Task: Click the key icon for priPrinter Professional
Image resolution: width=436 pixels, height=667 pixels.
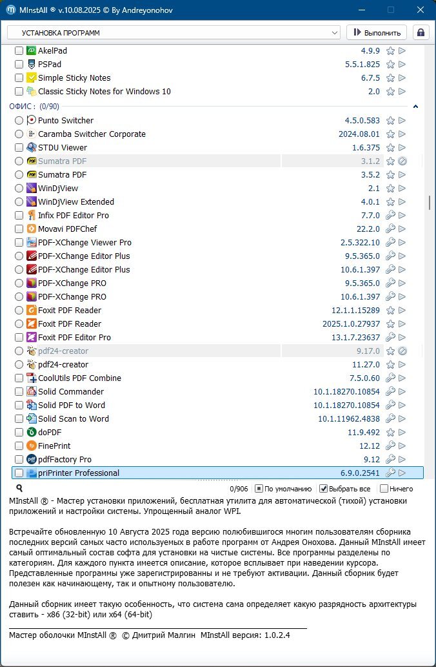Action: (x=390, y=473)
